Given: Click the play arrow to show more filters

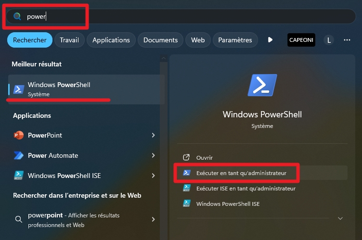Looking at the screenshot, I should click(x=270, y=40).
